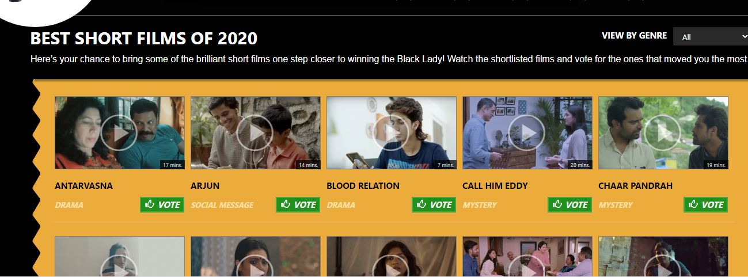The image size is (748, 277).
Task: Vote for Chaar Pandrah
Action: (x=706, y=204)
